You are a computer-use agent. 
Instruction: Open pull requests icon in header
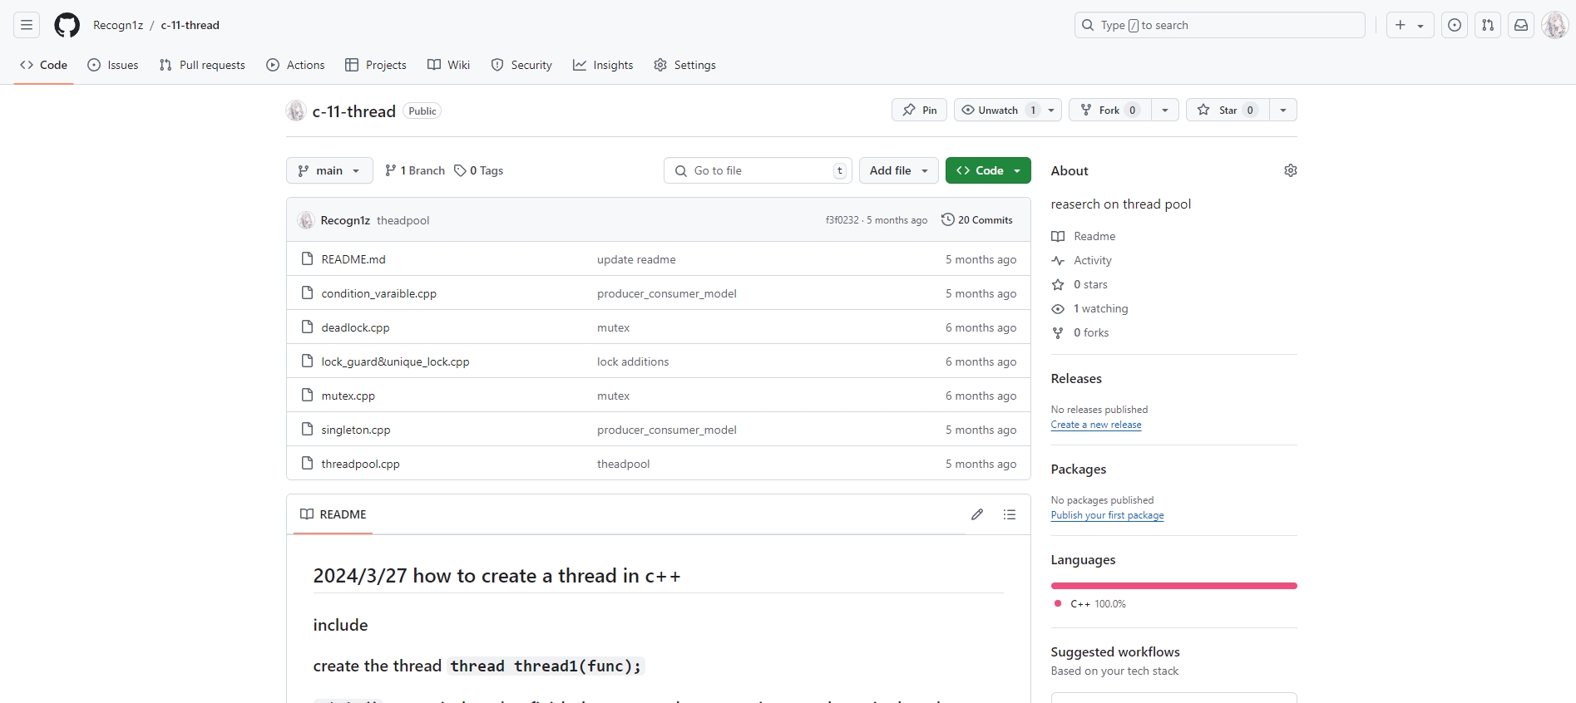pyautogui.click(x=1488, y=25)
